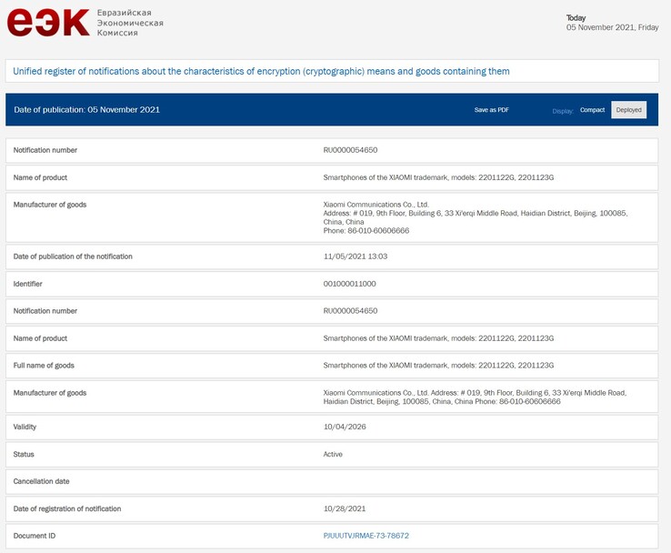The height and width of the screenshot is (553, 671).
Task: Click the Document ID row label
Action: pyautogui.click(x=35, y=536)
